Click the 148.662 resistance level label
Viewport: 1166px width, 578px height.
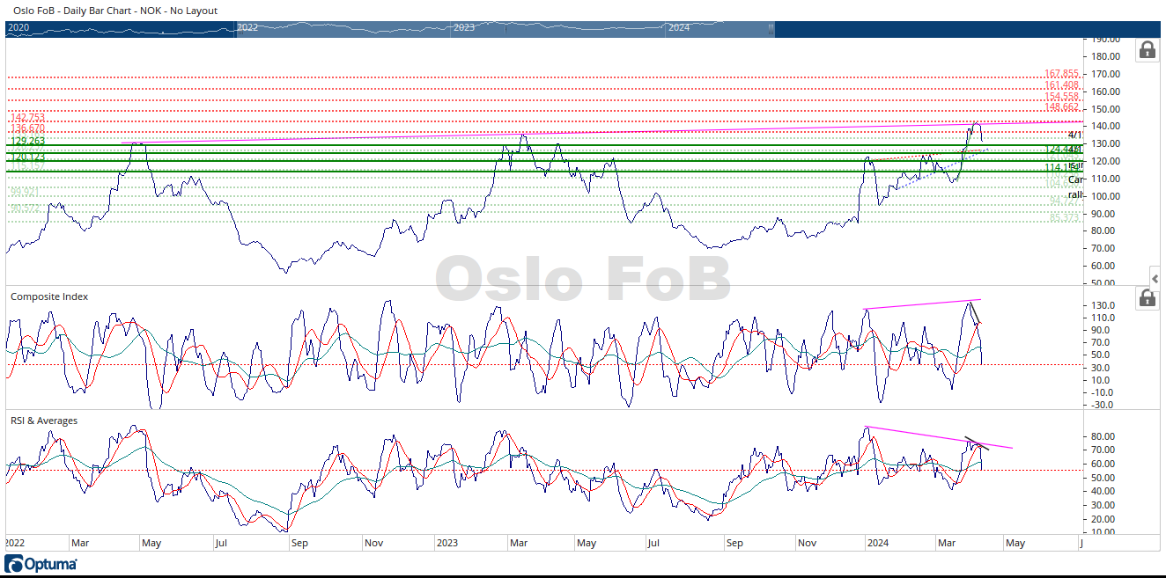(1061, 107)
